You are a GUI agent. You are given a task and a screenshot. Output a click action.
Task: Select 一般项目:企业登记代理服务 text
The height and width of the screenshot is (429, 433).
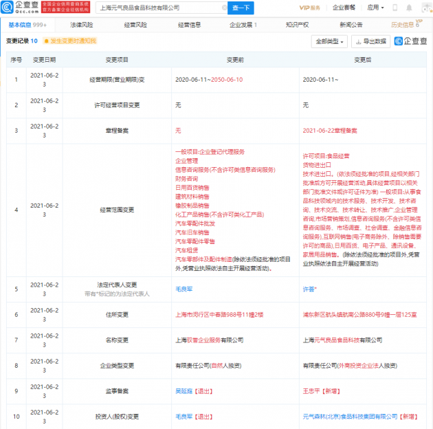pyautogui.click(x=210, y=152)
